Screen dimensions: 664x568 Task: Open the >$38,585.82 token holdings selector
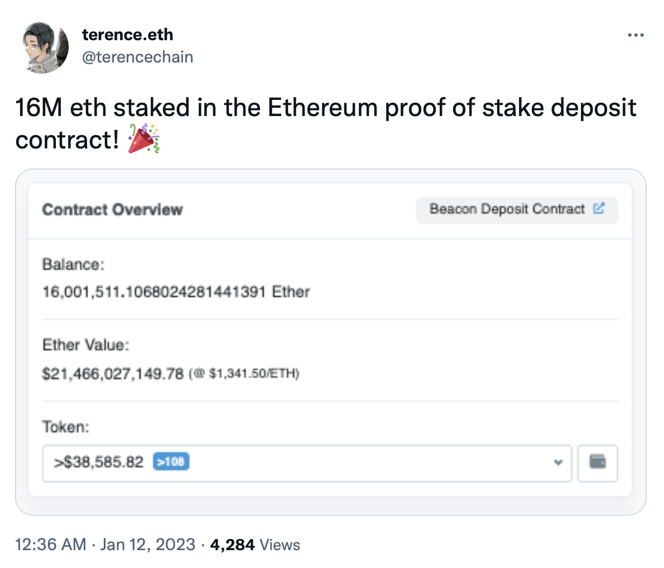tap(307, 463)
